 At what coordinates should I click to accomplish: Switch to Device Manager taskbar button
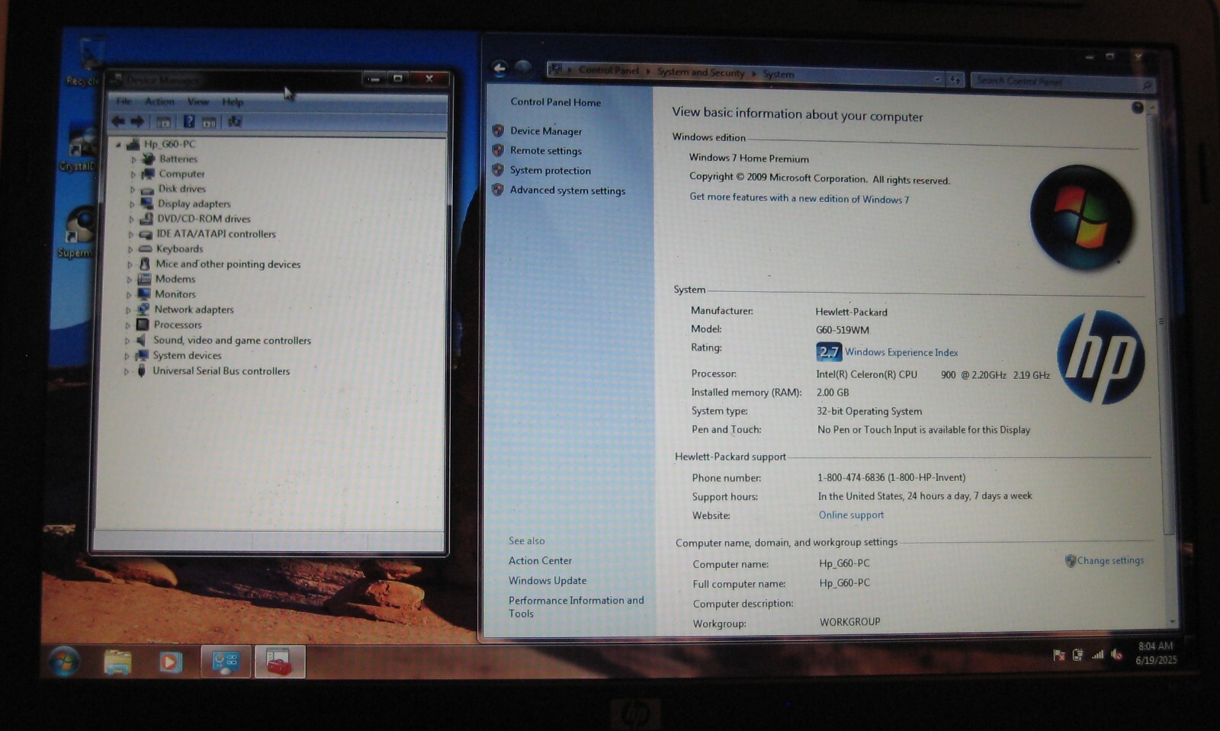279,662
